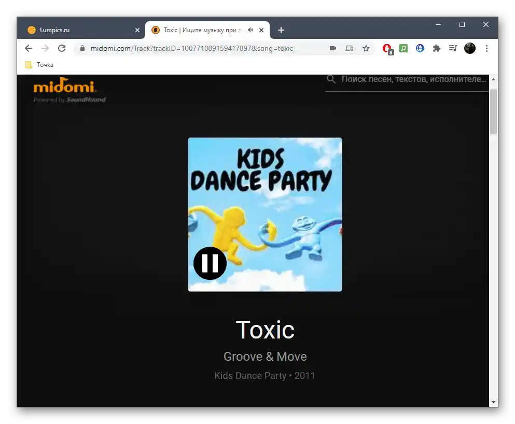
Task: Go forward to the next page
Action: click(x=45, y=48)
